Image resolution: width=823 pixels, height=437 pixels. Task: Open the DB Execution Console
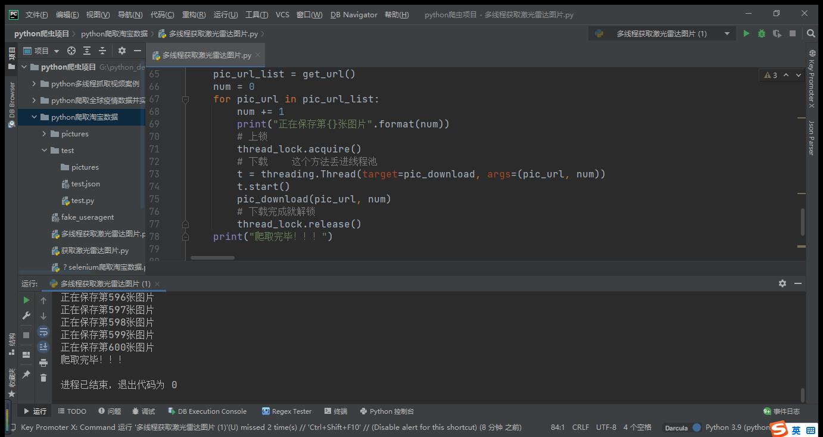207,411
